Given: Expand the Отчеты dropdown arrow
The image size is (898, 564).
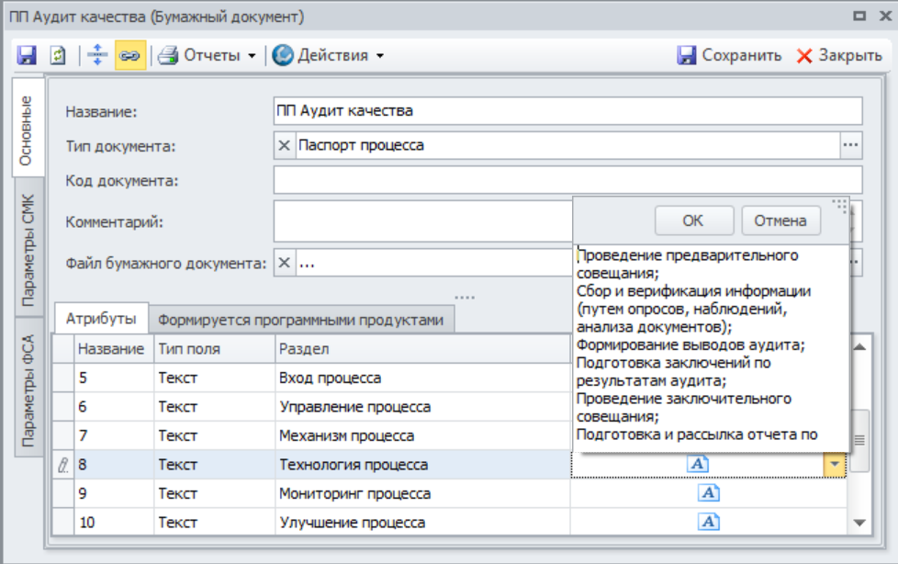Looking at the screenshot, I should [252, 55].
